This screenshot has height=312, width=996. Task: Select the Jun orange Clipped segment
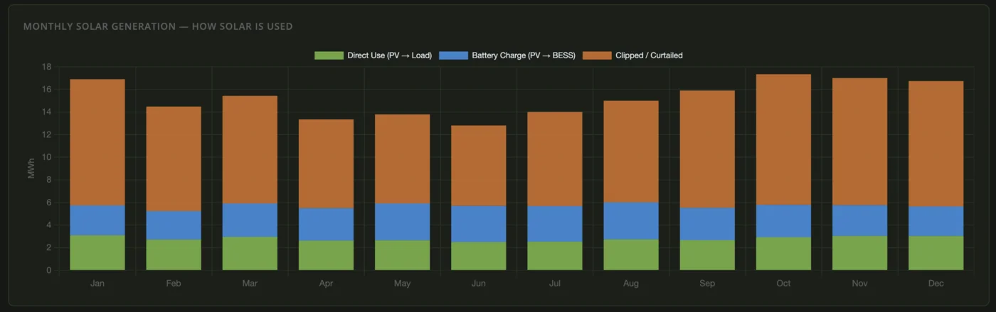pyautogui.click(x=479, y=166)
